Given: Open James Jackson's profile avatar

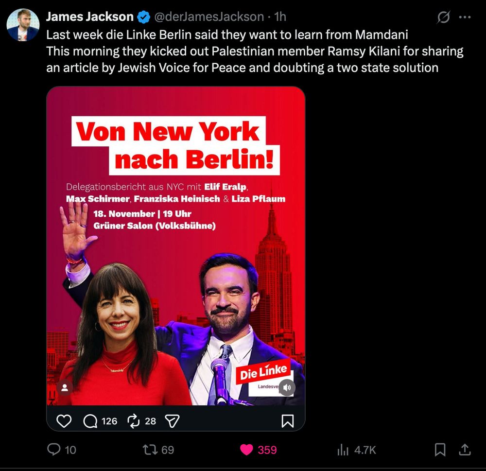Looking at the screenshot, I should click(23, 25).
